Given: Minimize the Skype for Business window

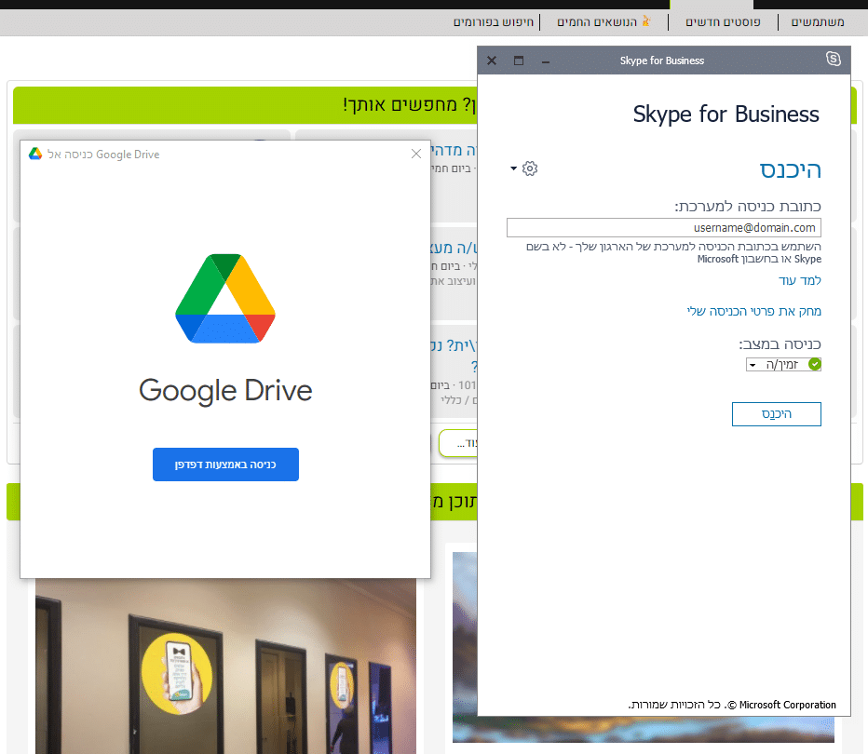Looking at the screenshot, I should click(546, 61).
